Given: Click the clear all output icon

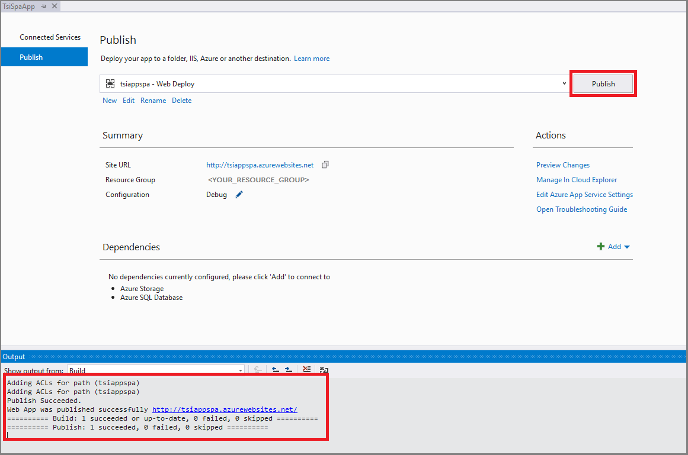Looking at the screenshot, I should (x=306, y=370).
